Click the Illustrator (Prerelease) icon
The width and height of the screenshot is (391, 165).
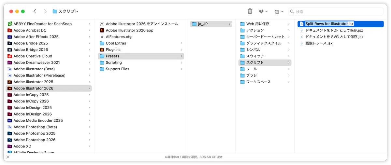pyautogui.click(x=10, y=76)
